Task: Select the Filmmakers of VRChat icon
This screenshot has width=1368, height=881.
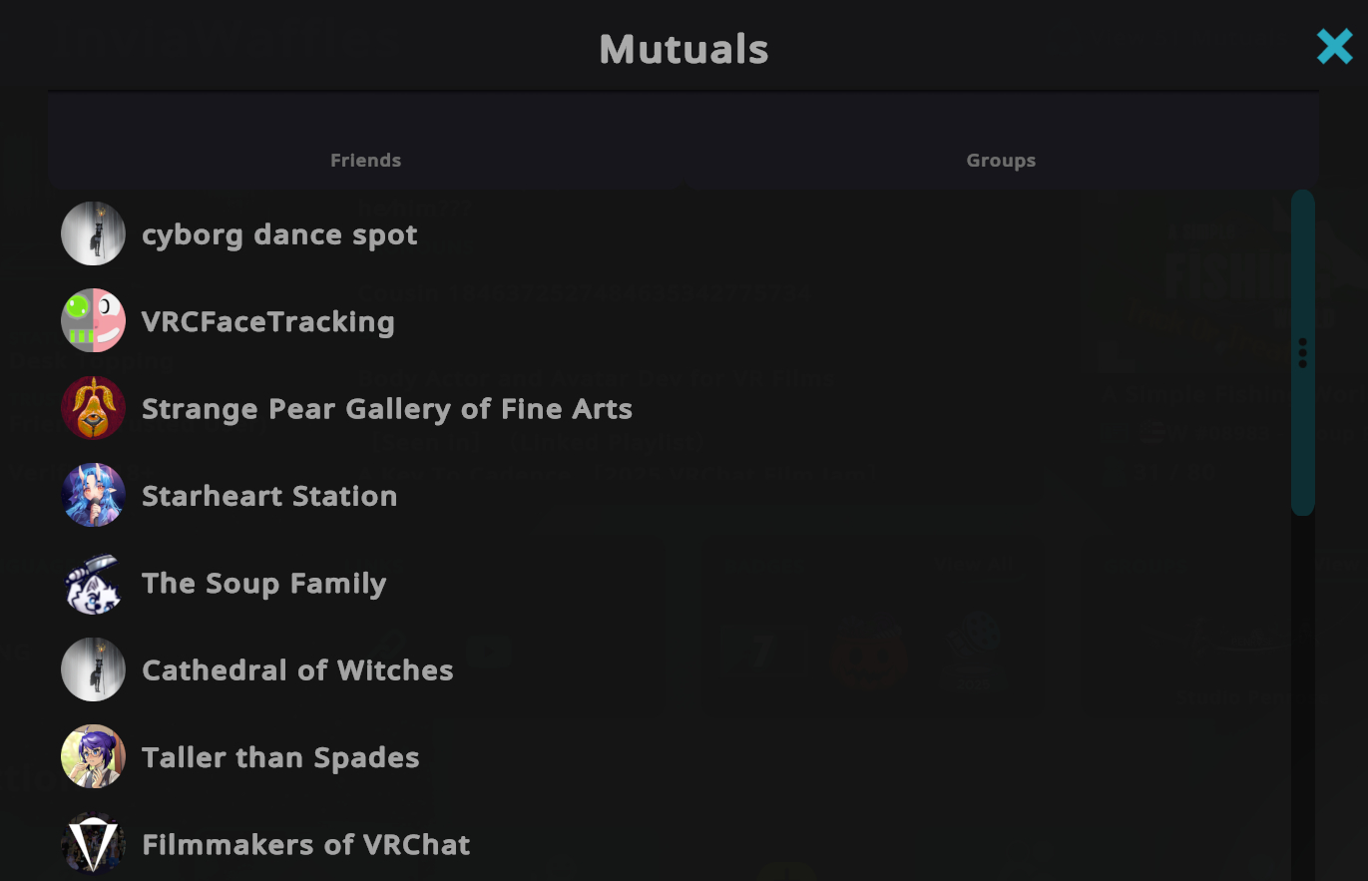Action: click(93, 844)
